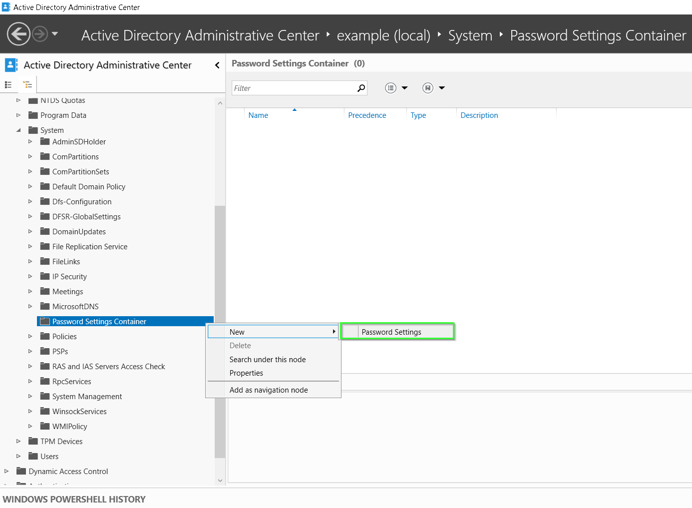Click the Active Directory Administrative Center logo

[10, 64]
